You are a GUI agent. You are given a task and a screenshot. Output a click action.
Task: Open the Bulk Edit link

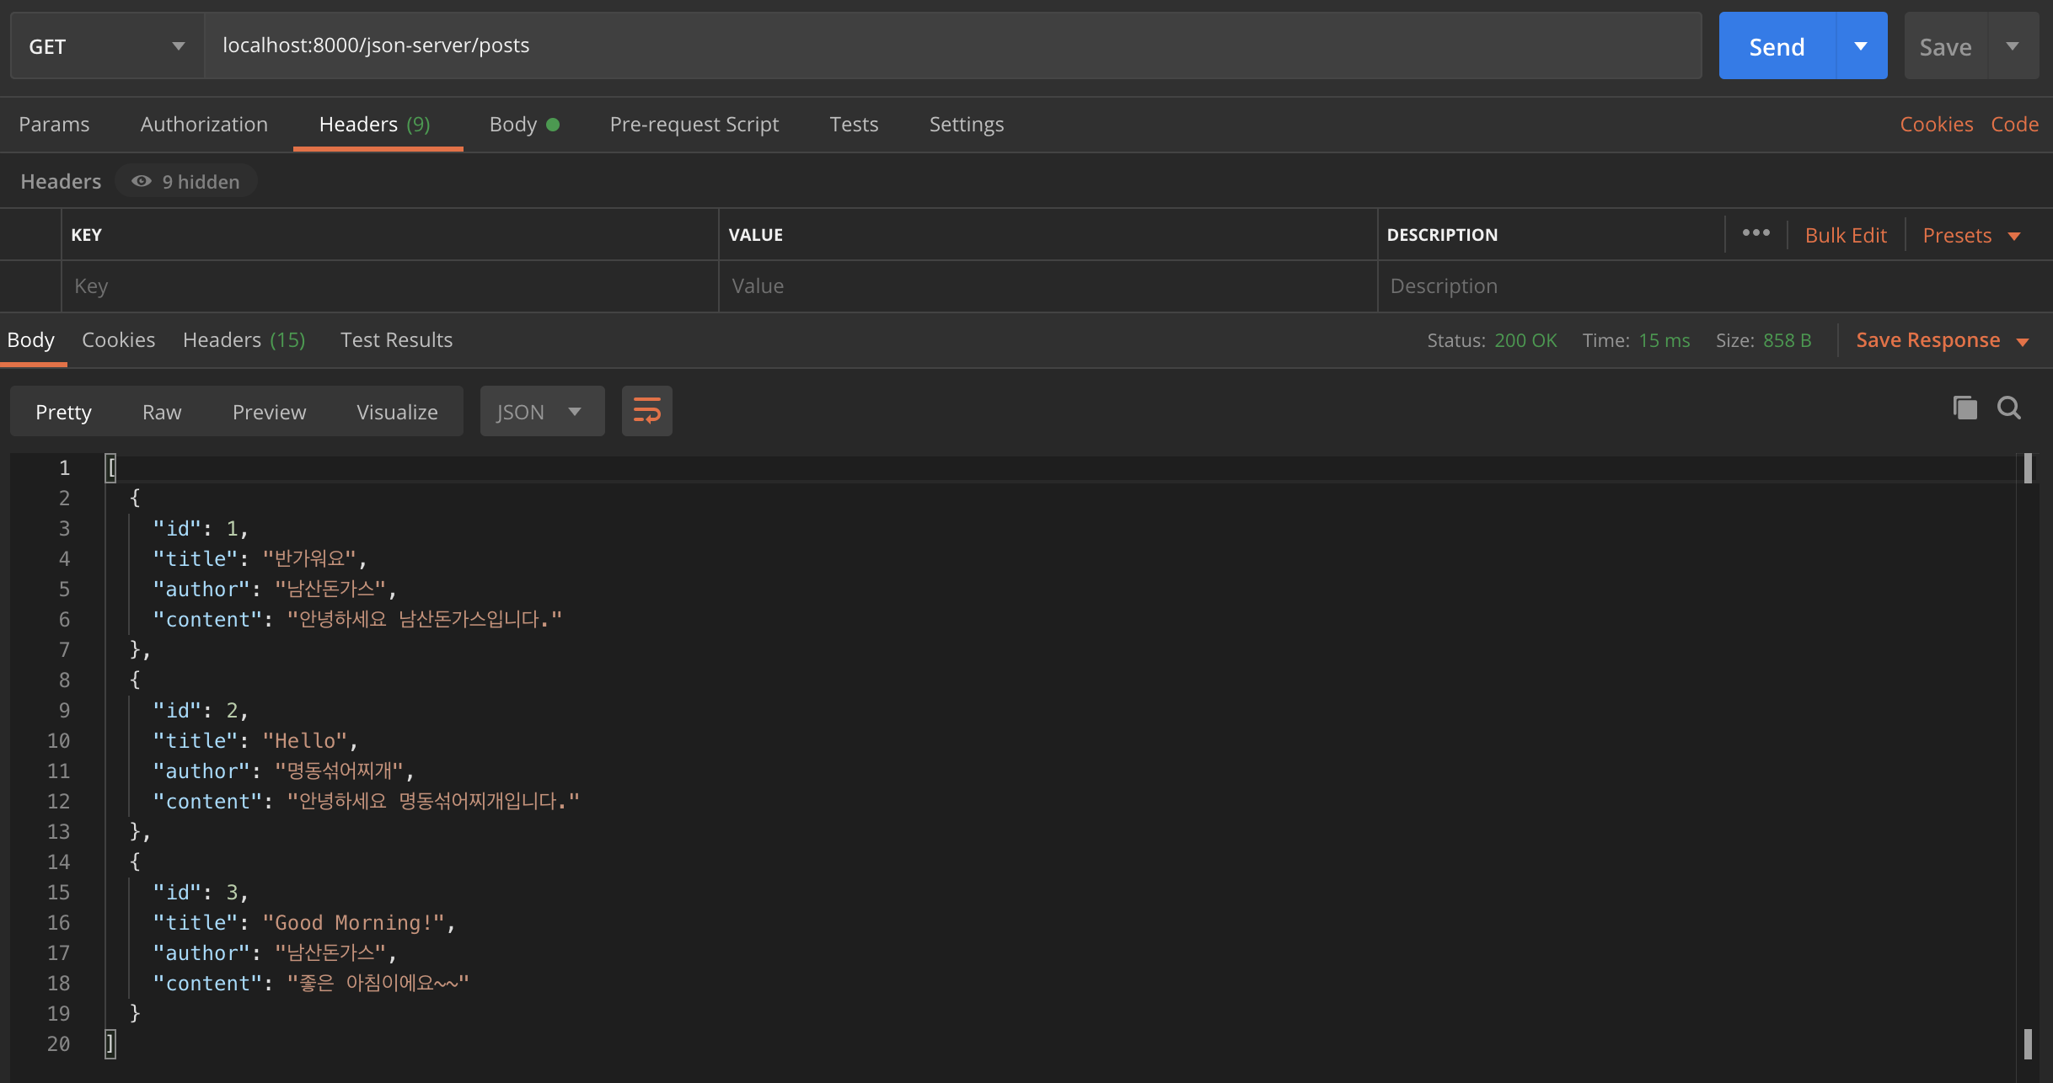click(x=1845, y=236)
